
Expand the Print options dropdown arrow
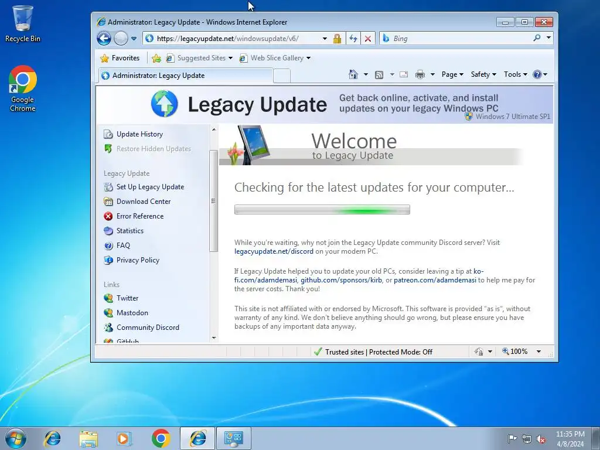[432, 74]
